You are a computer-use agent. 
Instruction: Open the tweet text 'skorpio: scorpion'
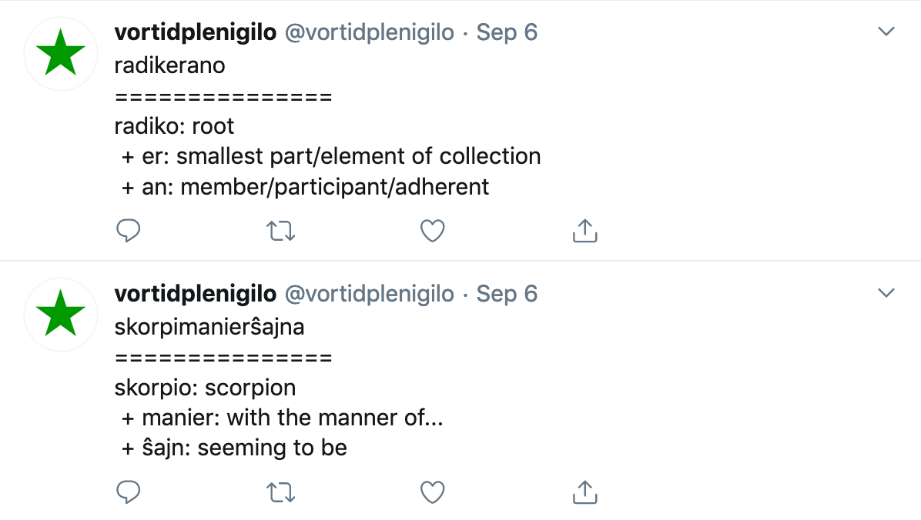point(205,388)
